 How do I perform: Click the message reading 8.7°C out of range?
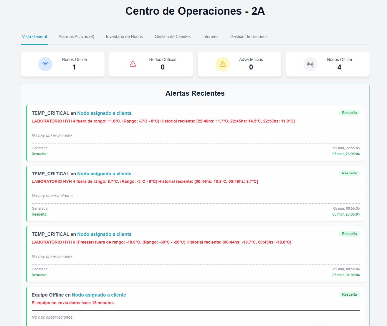pyautogui.click(x=145, y=181)
